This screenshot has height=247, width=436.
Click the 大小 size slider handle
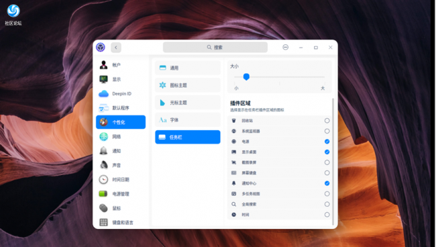(x=246, y=77)
